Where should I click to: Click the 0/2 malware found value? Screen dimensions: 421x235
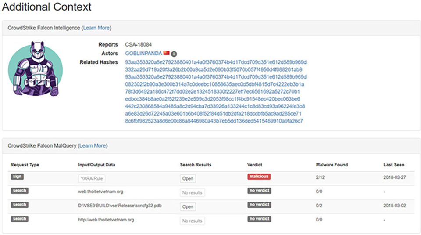(x=319, y=206)
